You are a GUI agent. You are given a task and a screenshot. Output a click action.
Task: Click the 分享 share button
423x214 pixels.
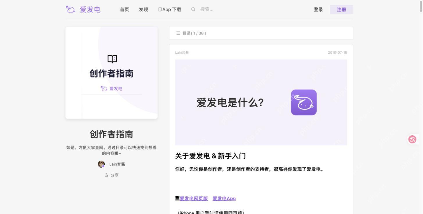coord(112,175)
